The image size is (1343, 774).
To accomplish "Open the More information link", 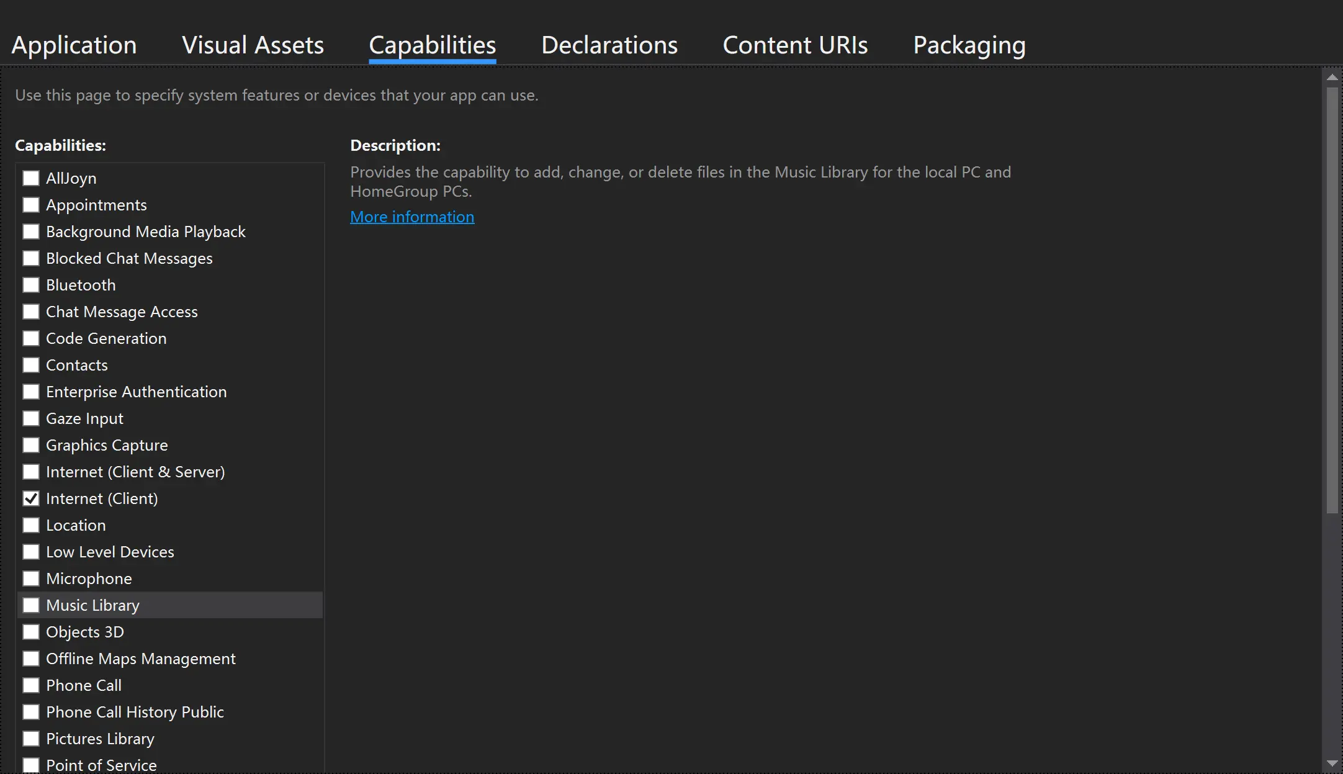I will [412, 217].
